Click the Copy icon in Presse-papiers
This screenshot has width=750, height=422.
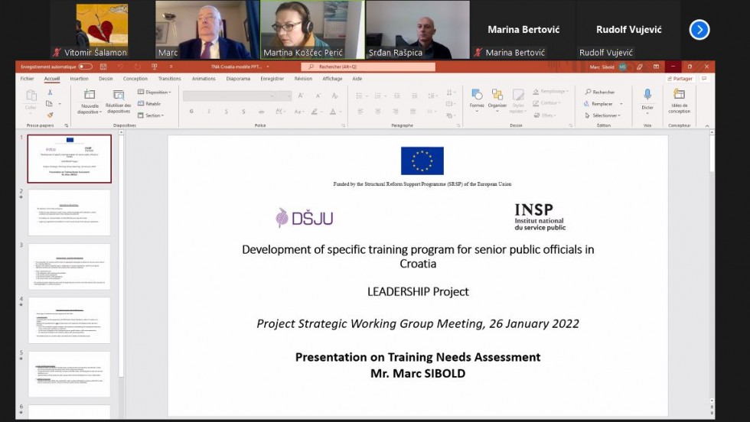[x=49, y=103]
